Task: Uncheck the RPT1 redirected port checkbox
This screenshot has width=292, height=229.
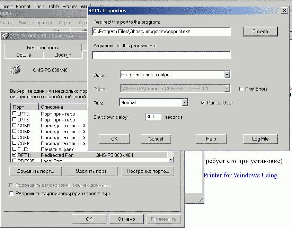Action: point(14,155)
